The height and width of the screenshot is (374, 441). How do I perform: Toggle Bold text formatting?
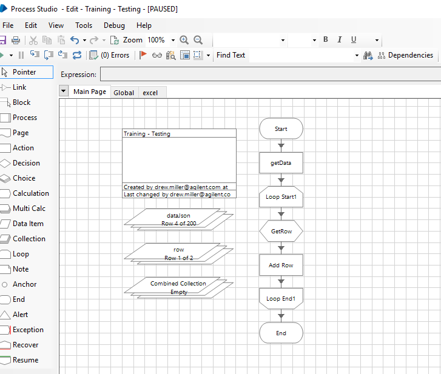326,40
